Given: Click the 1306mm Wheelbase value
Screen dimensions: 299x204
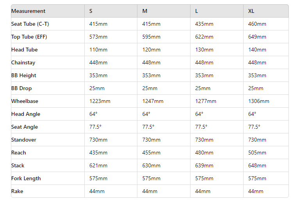Looking at the screenshot, I should (259, 101).
